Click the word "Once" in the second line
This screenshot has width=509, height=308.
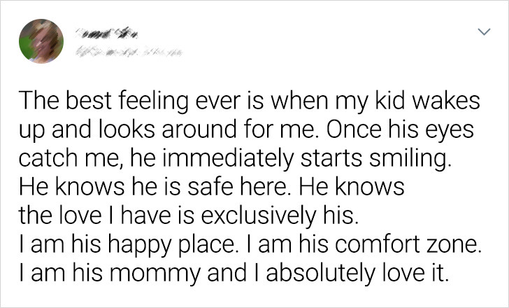tap(354, 130)
